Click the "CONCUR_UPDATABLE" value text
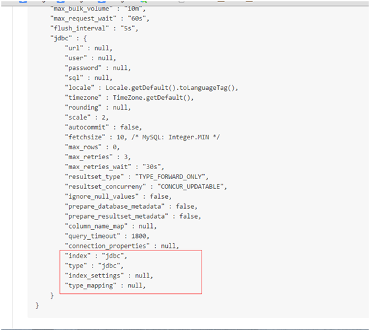 [x=192, y=187]
